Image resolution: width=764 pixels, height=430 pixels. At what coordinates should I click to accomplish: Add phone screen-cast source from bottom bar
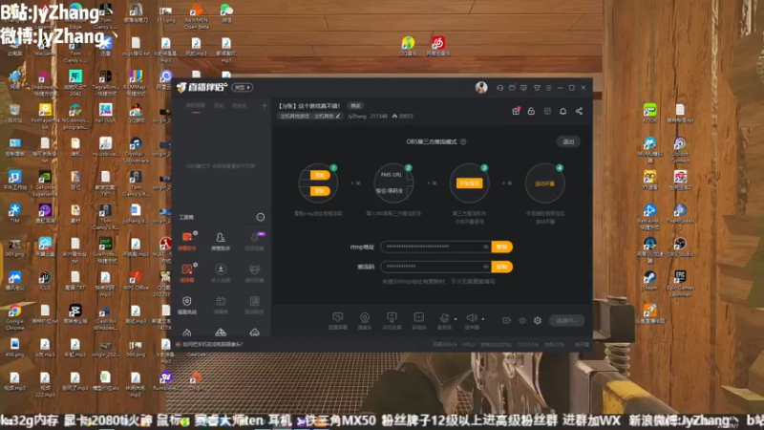pos(392,320)
